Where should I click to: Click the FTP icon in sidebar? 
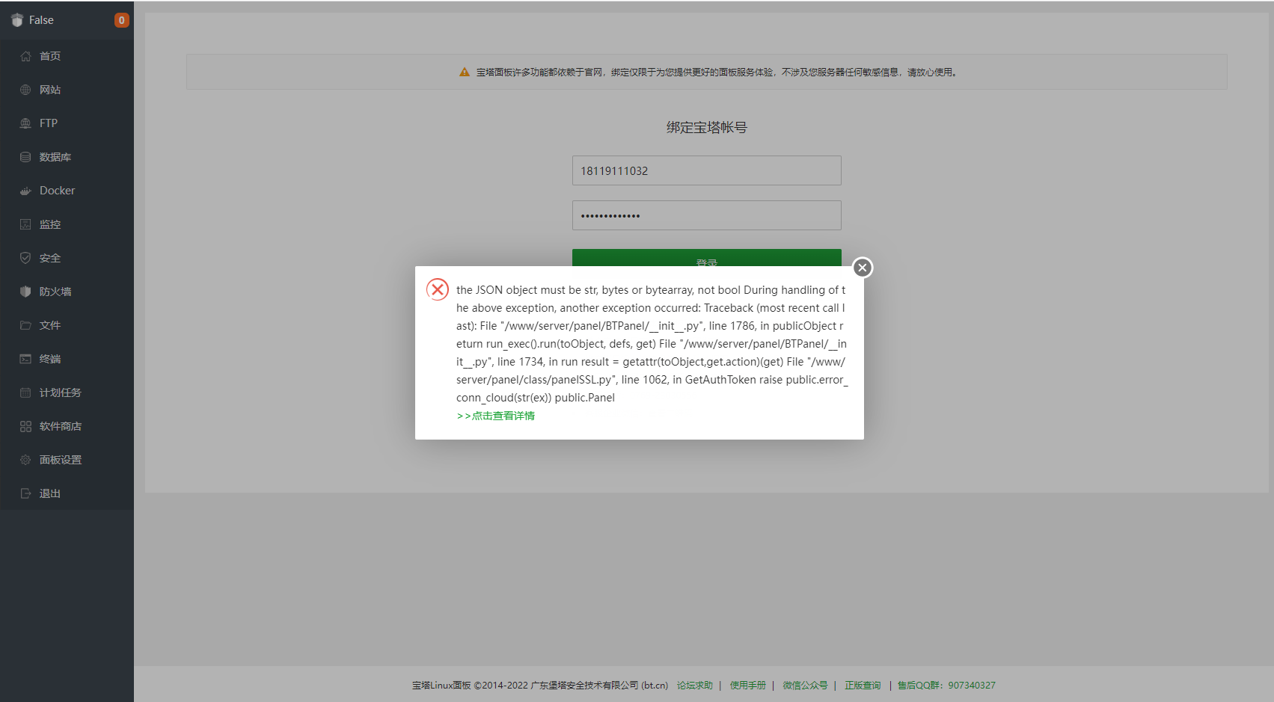click(25, 123)
